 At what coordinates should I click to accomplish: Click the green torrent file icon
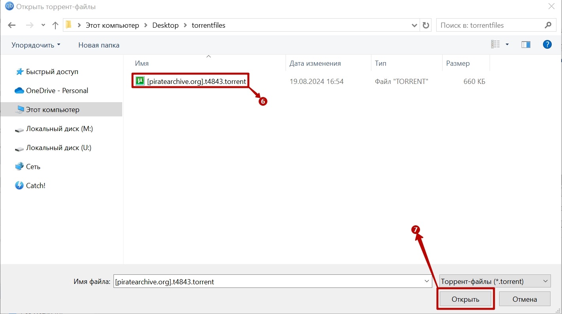[139, 81]
